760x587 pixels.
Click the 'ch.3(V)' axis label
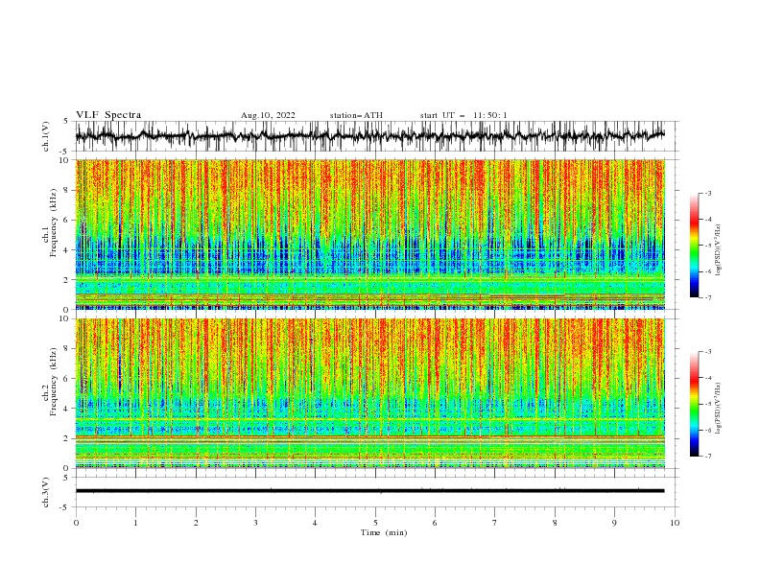[46, 492]
